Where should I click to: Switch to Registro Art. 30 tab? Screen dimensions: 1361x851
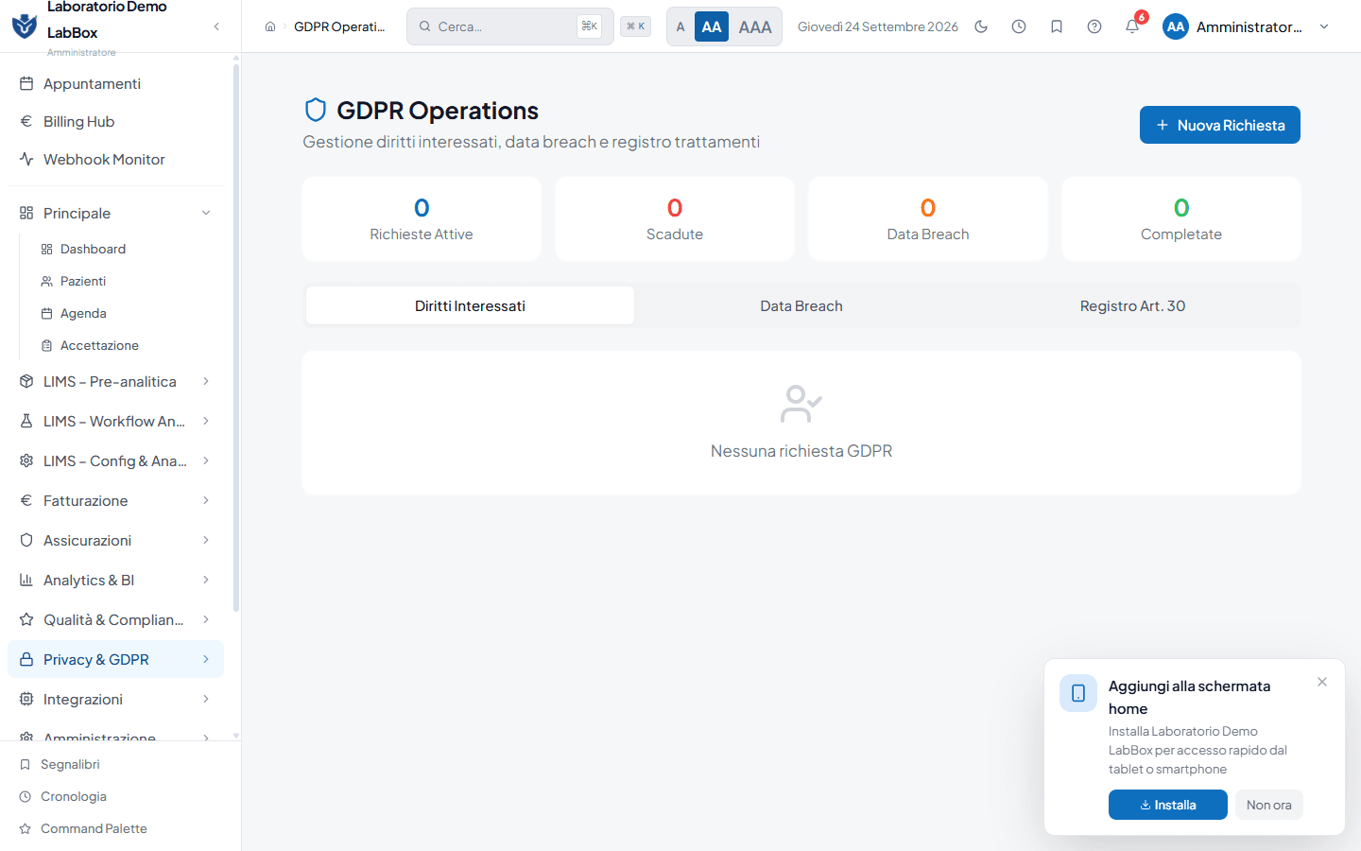pos(1132,305)
